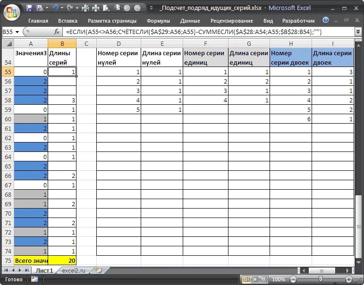Select column D header
Screen dimensions: 364x285
pyautogui.click(x=119, y=43)
